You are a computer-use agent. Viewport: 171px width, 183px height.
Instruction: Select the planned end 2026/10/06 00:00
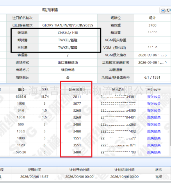pos(125,177)
